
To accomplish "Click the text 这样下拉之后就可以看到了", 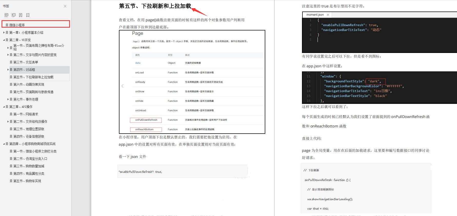I will [325, 107].
